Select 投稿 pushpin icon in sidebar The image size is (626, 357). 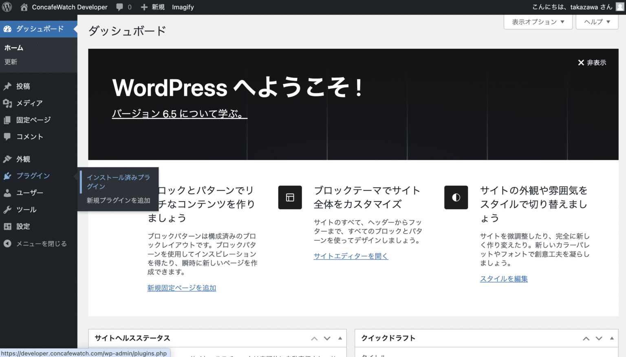click(x=7, y=86)
